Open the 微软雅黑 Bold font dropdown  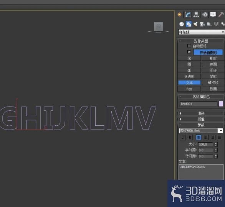point(201,131)
